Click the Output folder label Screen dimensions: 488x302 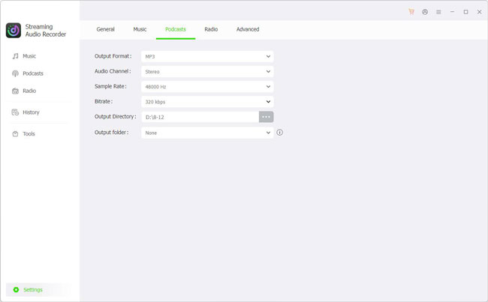111,133
